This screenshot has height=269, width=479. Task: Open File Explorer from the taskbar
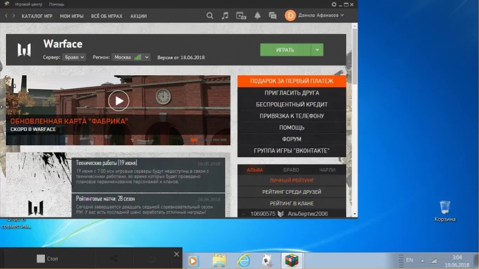pos(219,261)
